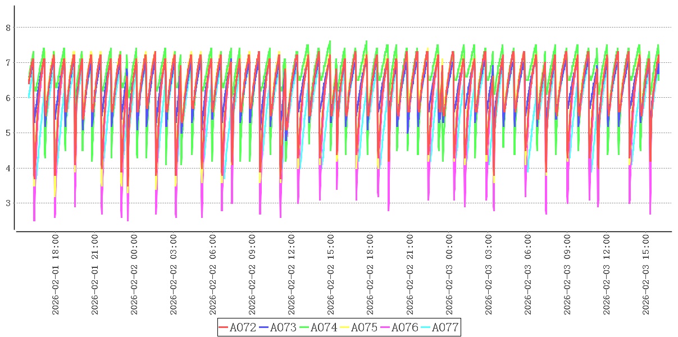Click the 2026-02-01 18:00 time axis label

(x=56, y=275)
